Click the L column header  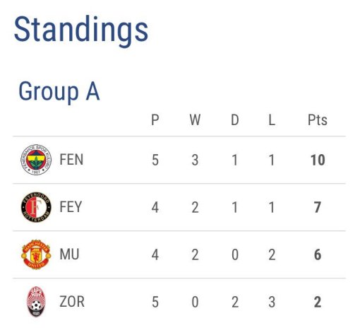(x=272, y=120)
